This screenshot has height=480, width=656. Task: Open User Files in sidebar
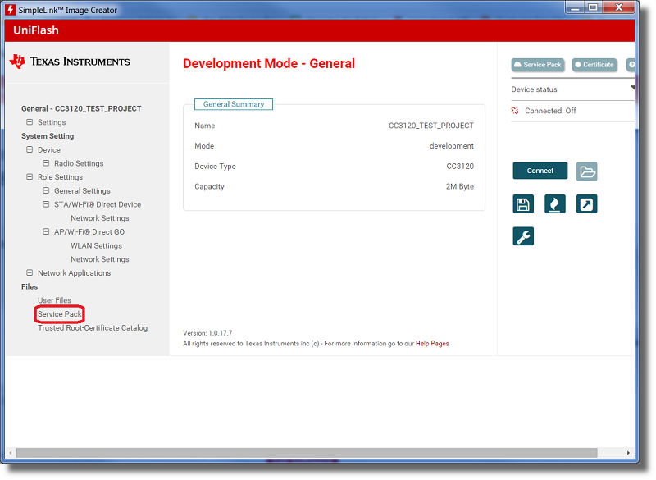point(54,300)
